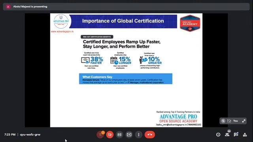
Task: Click 'Red Hat Certification Benefits' label
Action: pos(97,37)
